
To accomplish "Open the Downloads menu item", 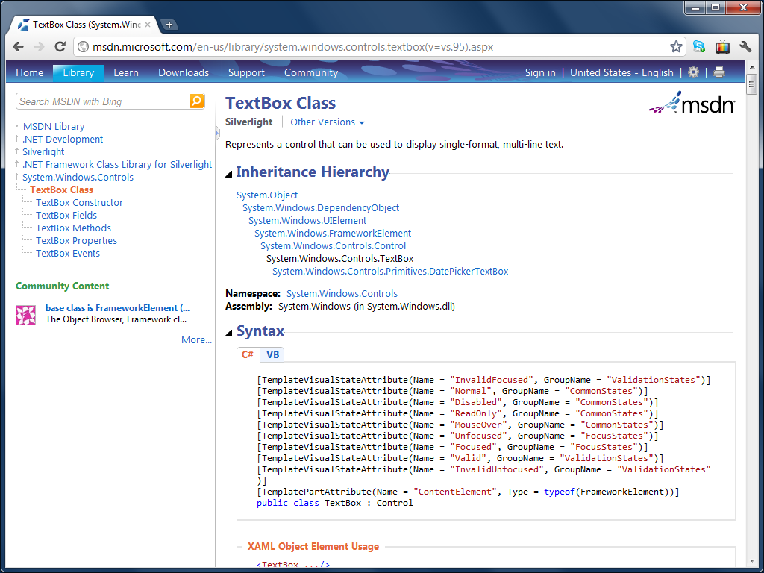I will point(184,72).
